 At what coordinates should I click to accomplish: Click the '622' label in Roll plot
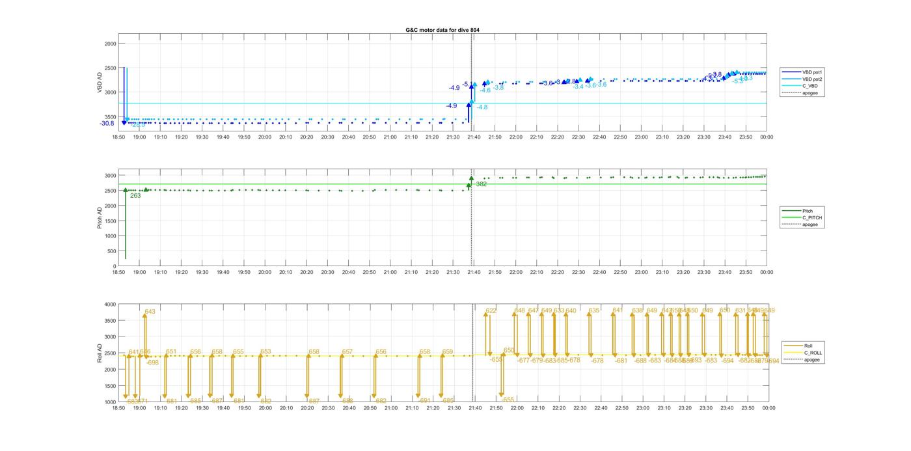[491, 311]
